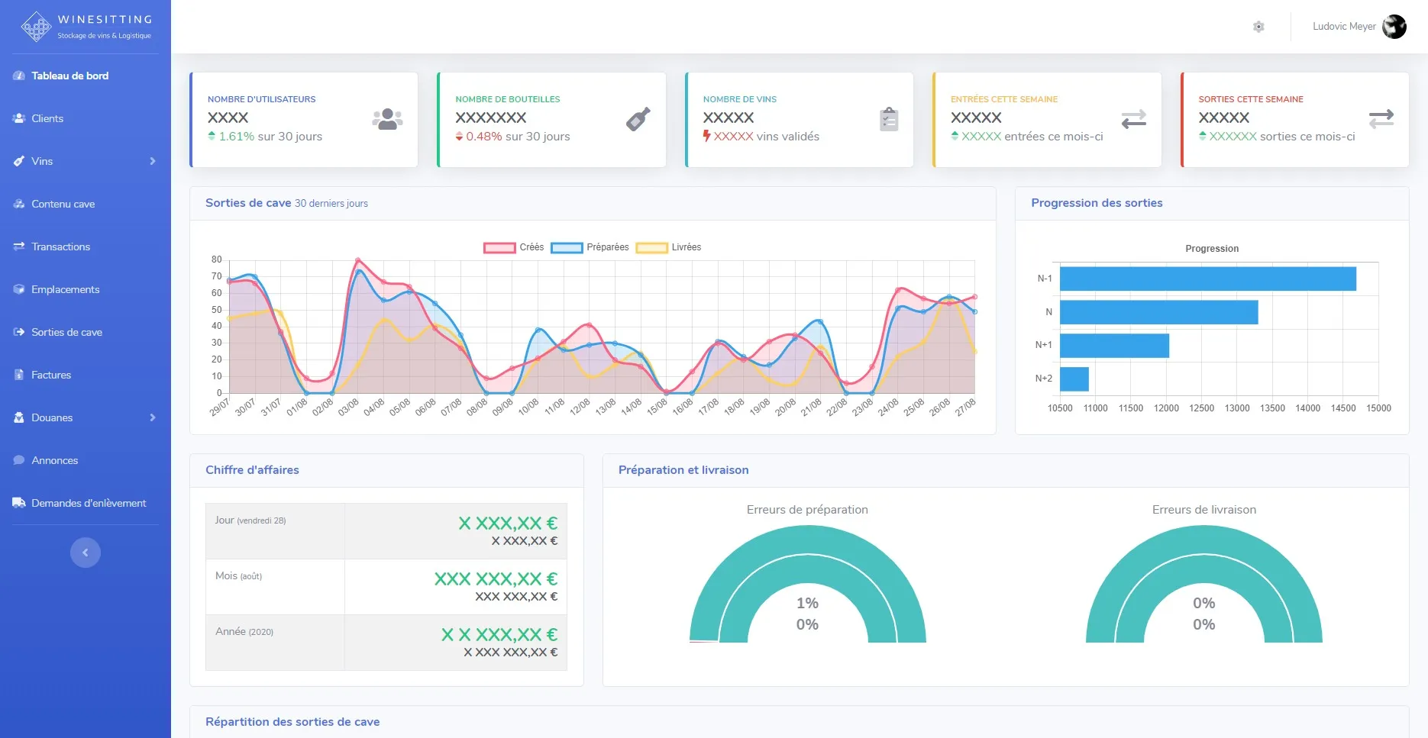Click the wine bottle icon in Nombre de bouteilles card
Viewport: 1428px width, 738px height.
click(x=638, y=119)
